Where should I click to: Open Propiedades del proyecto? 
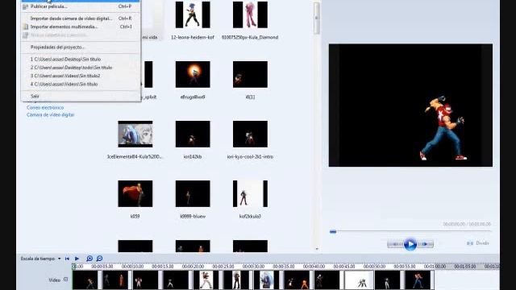[x=81, y=47]
